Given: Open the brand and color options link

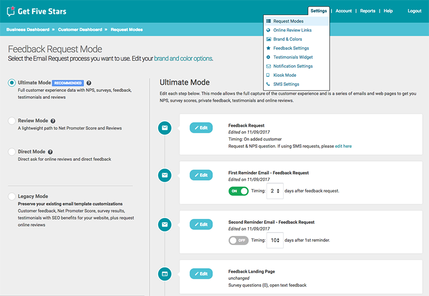Looking at the screenshot, I should click(183, 59).
